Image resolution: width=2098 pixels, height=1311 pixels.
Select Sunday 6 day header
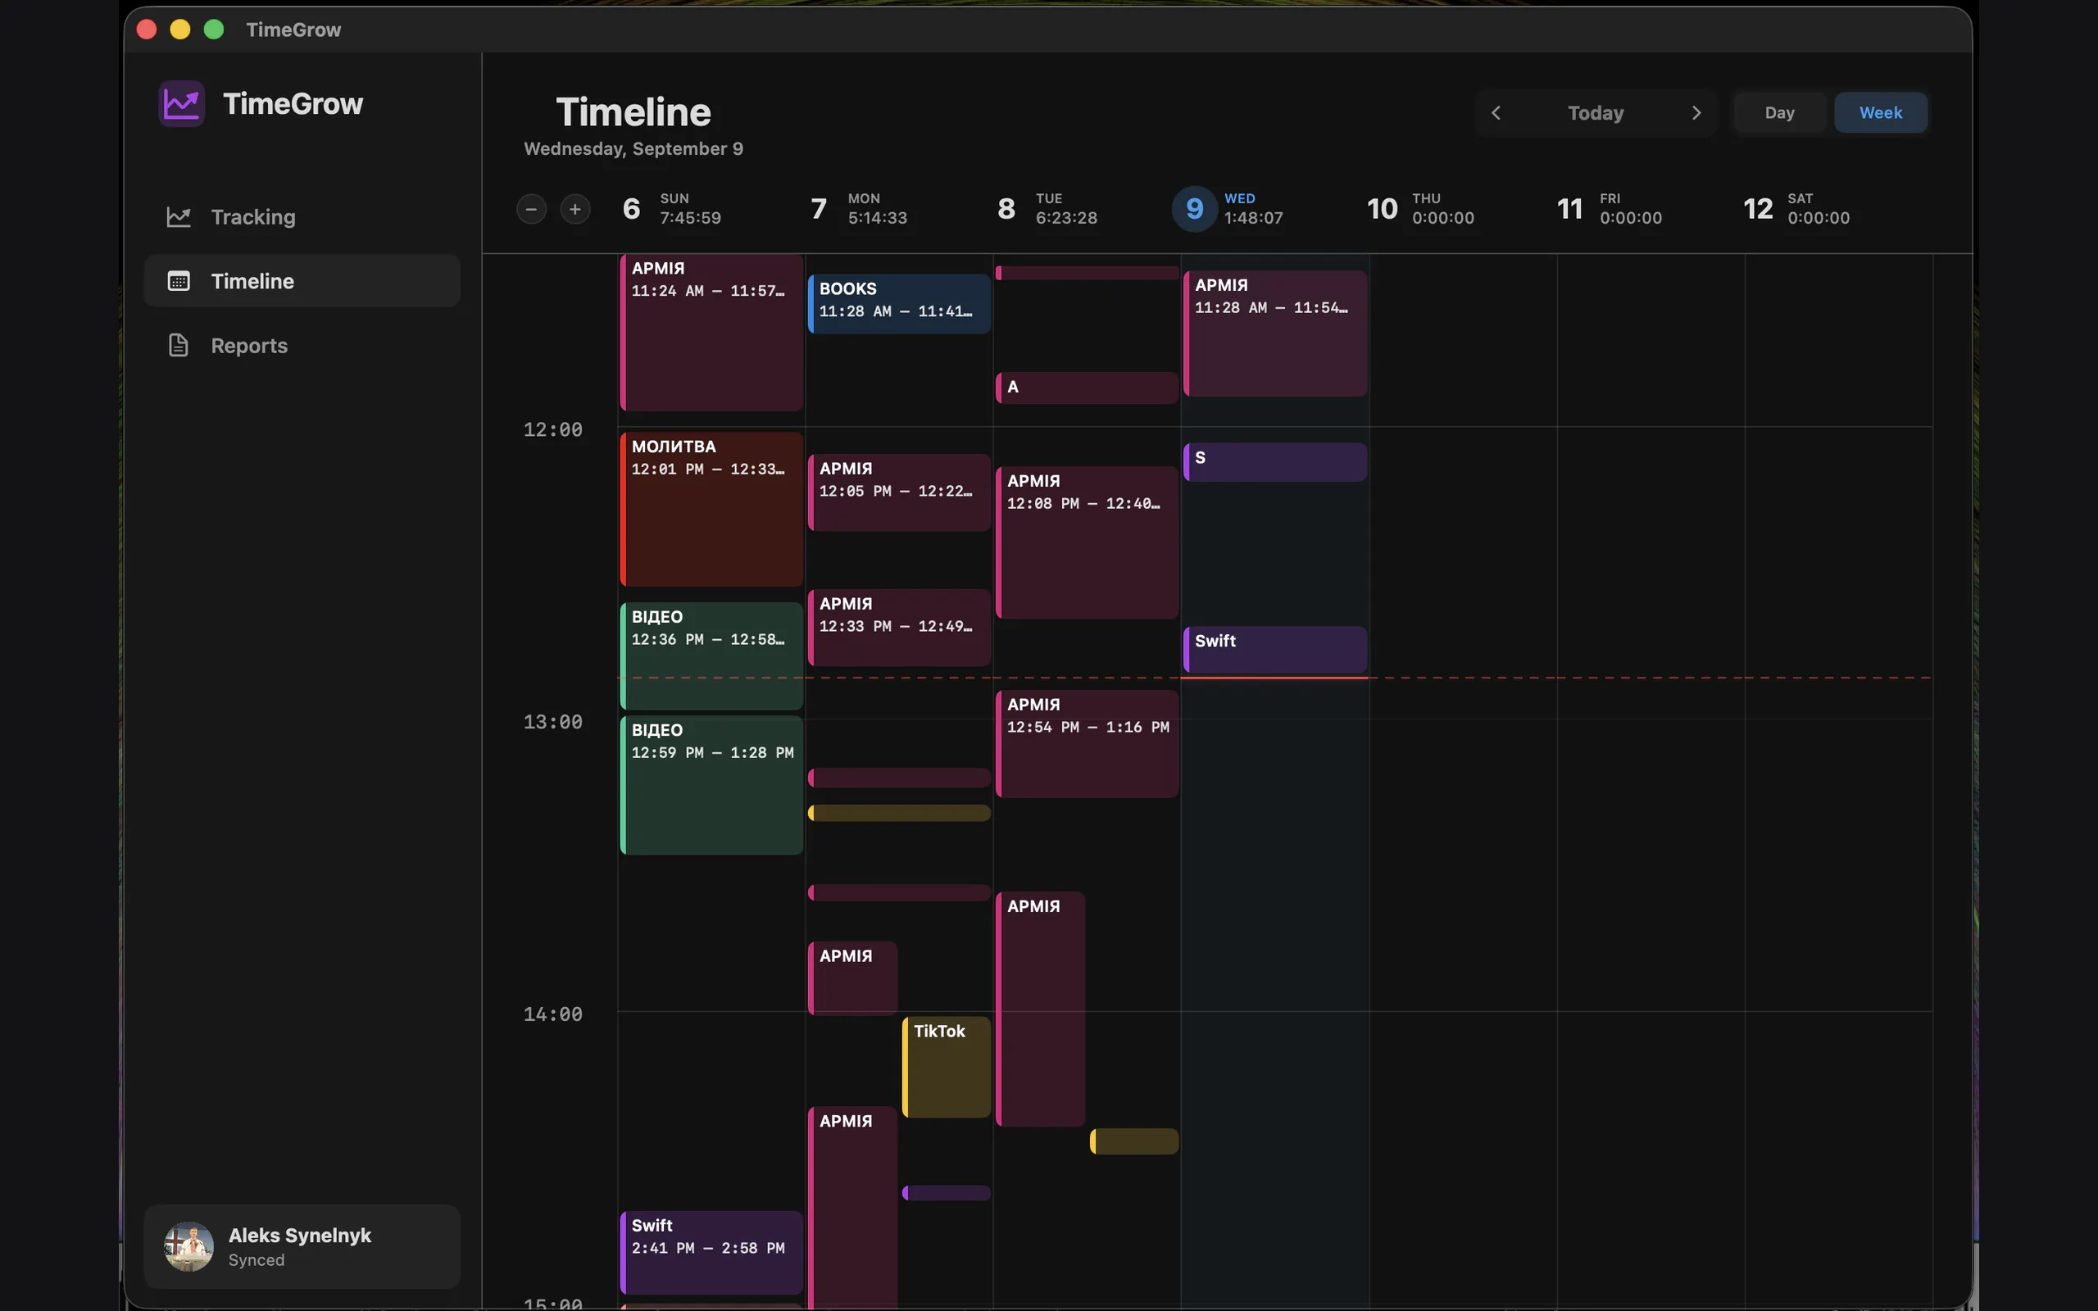pyautogui.click(x=672, y=209)
